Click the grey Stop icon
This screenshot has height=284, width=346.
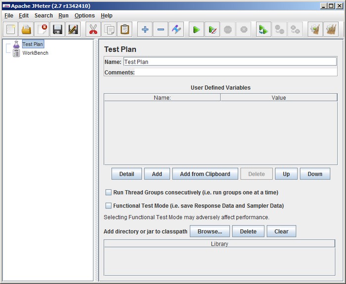click(228, 29)
